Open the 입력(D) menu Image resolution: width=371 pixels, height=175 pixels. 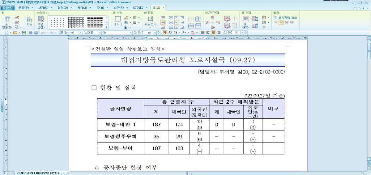pos(62,7)
